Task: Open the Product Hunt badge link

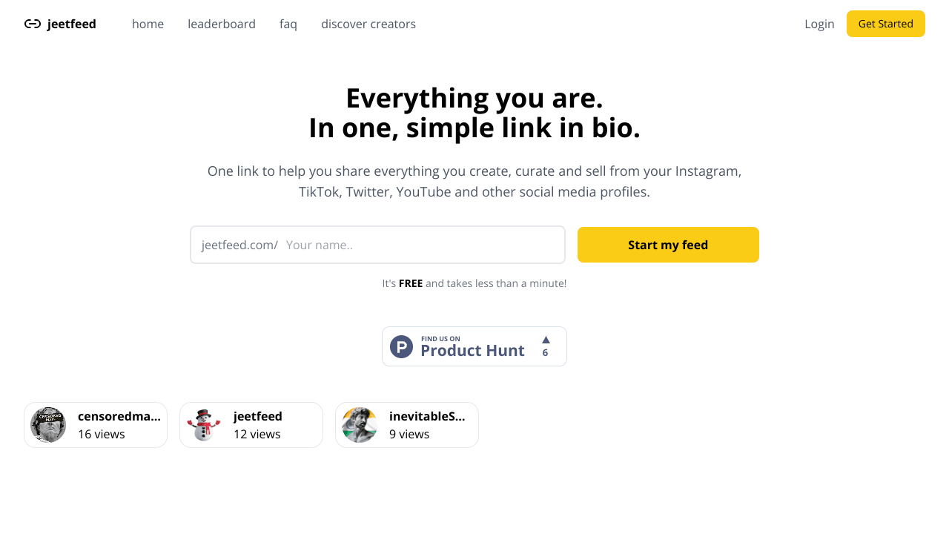Action: pyautogui.click(x=474, y=346)
